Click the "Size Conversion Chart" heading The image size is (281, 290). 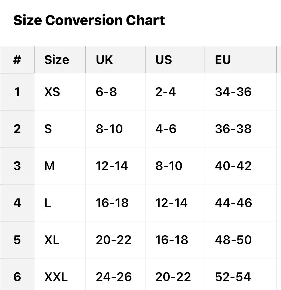89,20
